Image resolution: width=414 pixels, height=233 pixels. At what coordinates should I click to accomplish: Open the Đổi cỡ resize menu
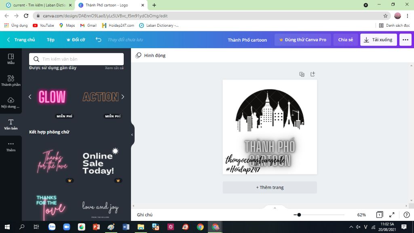pos(76,40)
